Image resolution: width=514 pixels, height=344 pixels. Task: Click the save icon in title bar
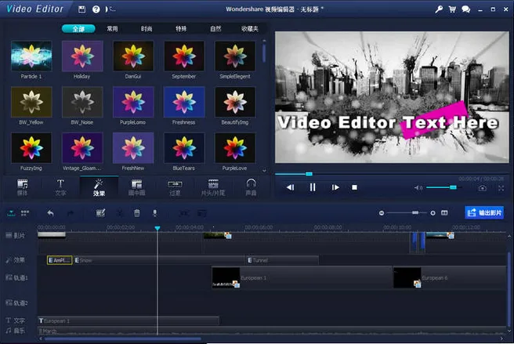click(x=83, y=9)
